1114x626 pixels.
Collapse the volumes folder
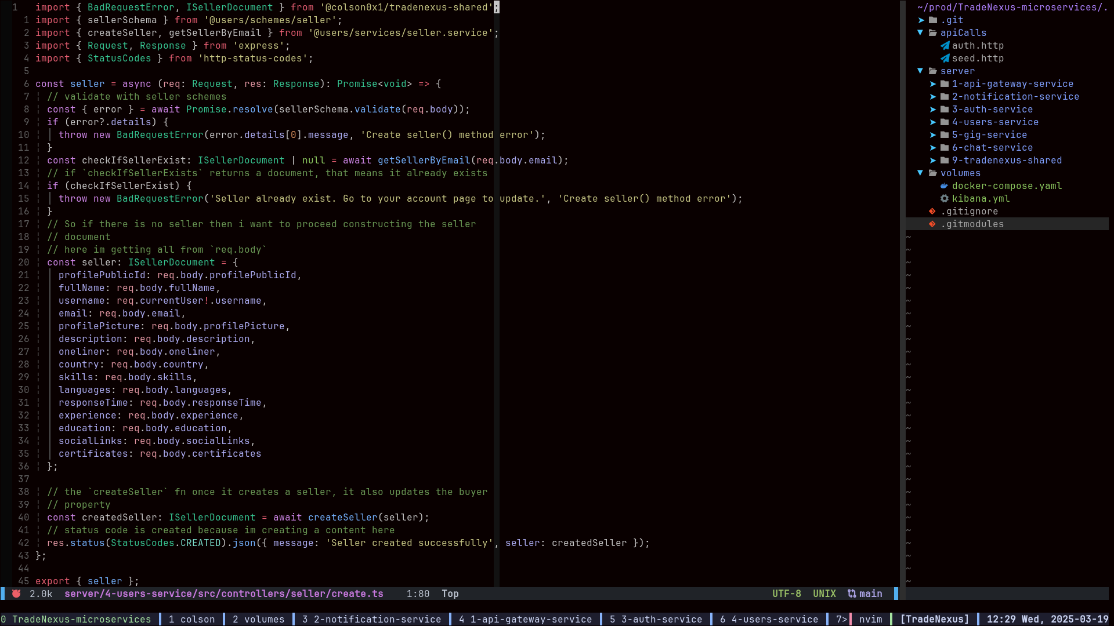click(920, 173)
